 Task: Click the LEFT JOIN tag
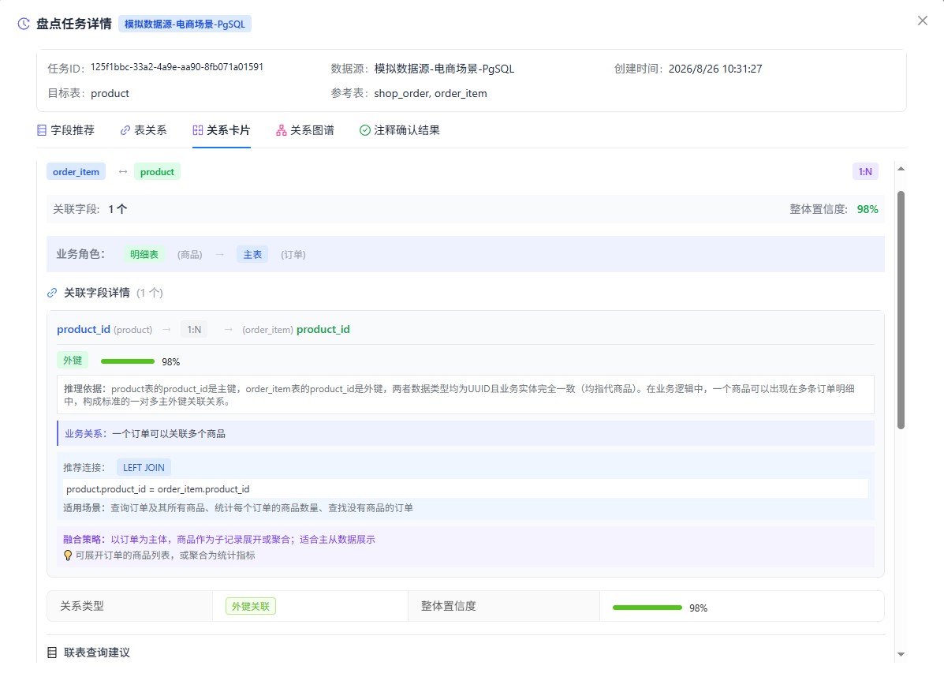coord(144,467)
